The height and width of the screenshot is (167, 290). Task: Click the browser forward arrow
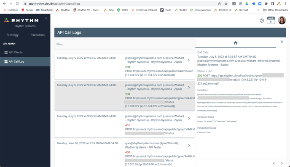11,3
